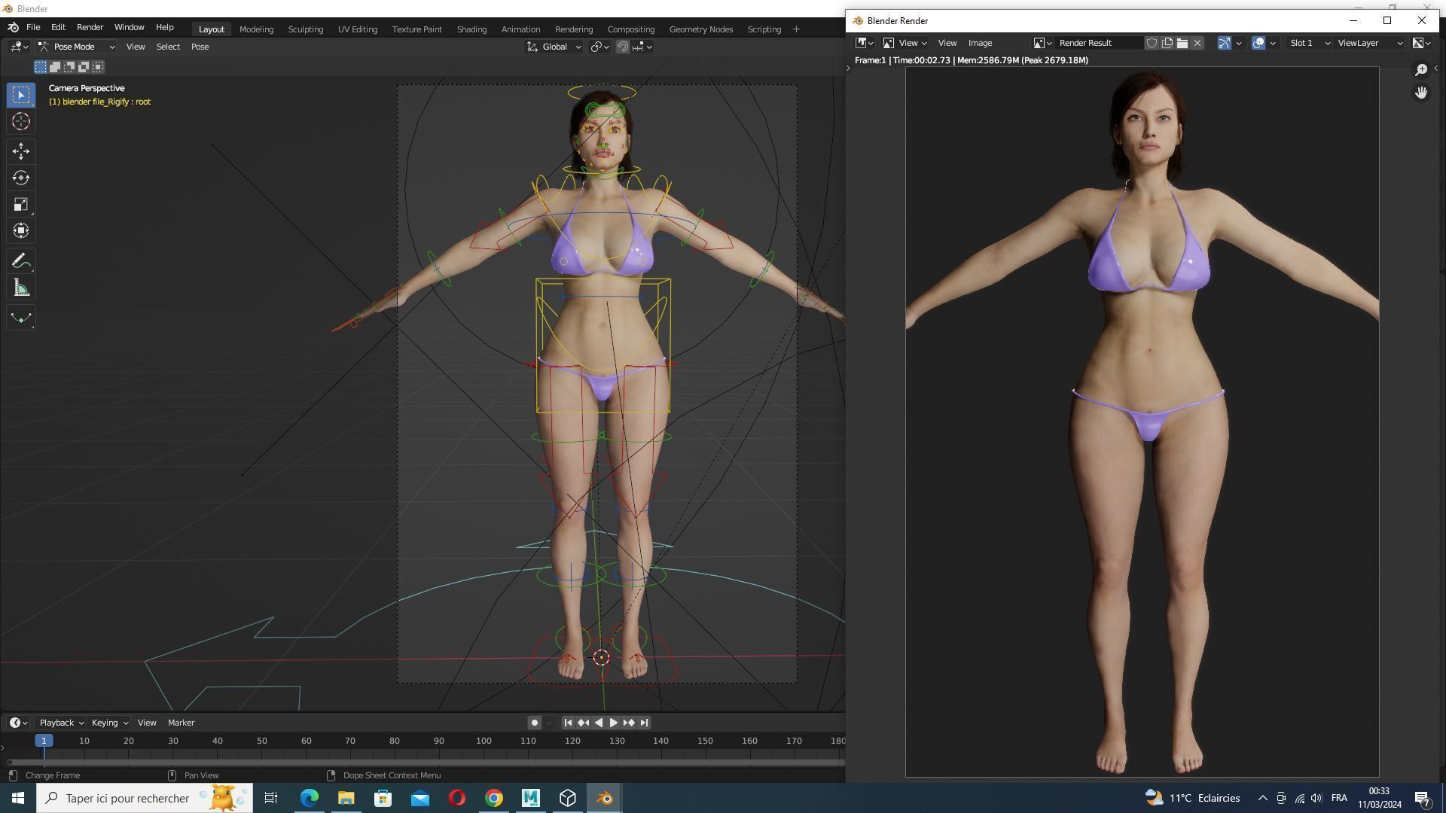Switch to the Shading workspace tab
This screenshot has width=1446, height=813.
tap(471, 29)
